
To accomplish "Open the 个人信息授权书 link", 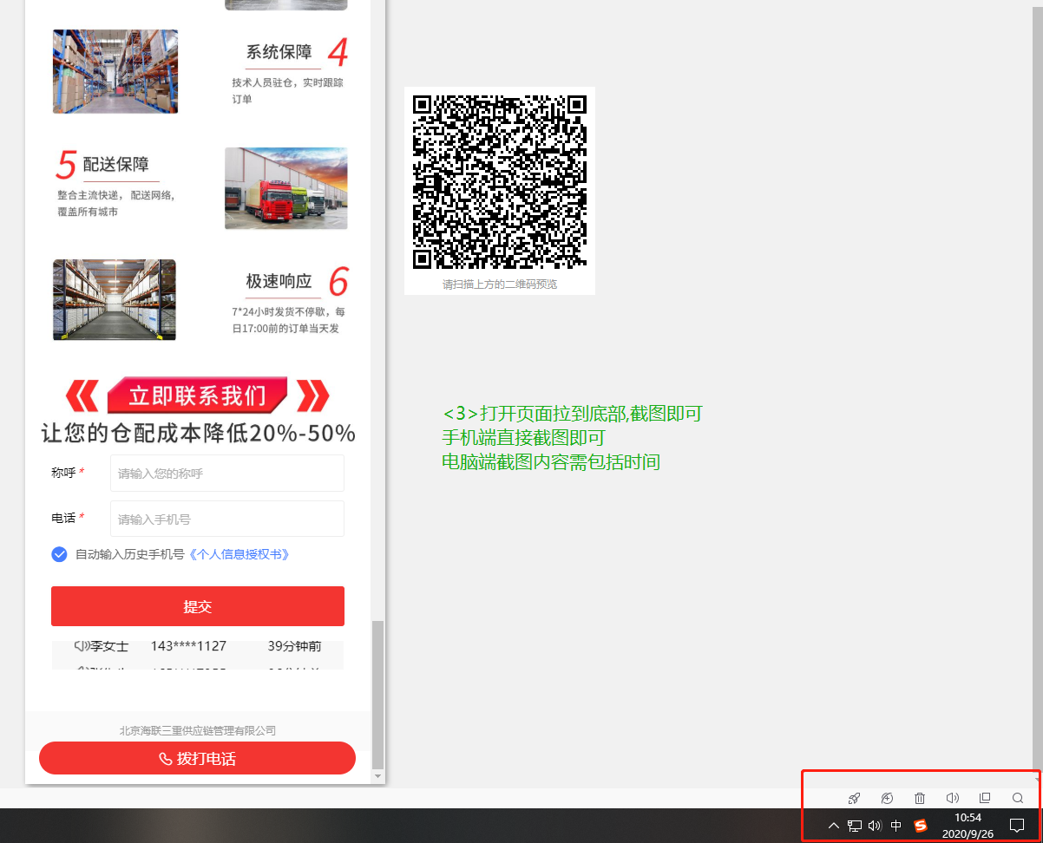I will (239, 554).
